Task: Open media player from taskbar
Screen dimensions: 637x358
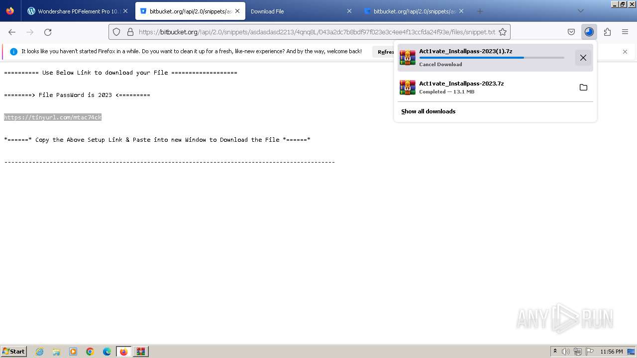Action: point(73,352)
